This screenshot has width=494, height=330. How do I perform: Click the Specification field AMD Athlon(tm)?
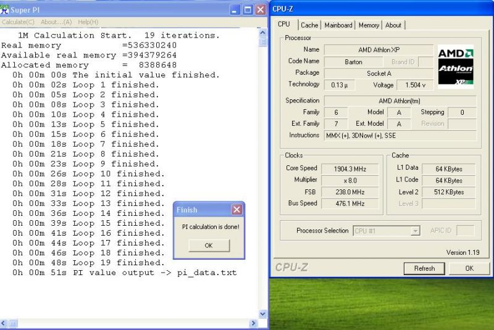[x=400, y=101]
